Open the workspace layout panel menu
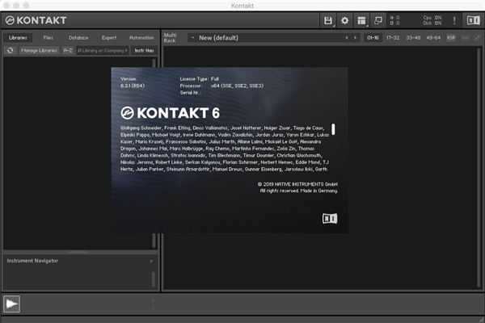Image resolution: width=485 pixels, height=323 pixels. [361, 19]
